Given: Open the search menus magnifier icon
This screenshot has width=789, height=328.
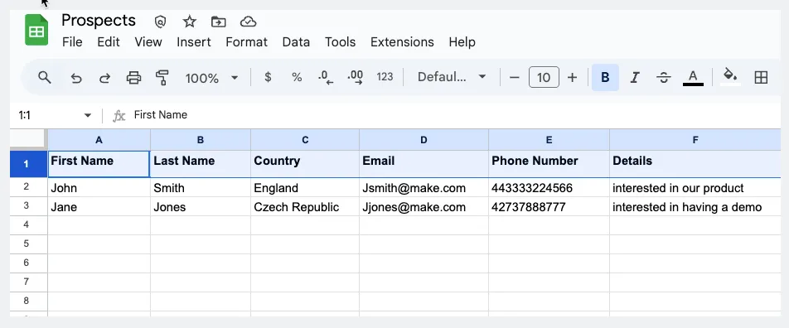Looking at the screenshot, I should coord(45,78).
